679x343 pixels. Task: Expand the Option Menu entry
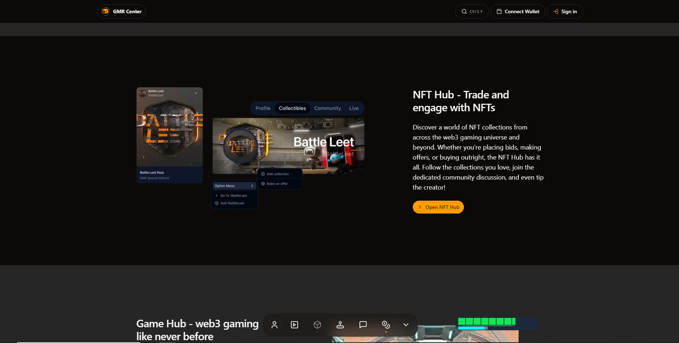[234, 186]
